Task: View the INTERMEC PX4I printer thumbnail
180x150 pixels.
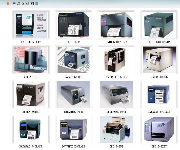Action: [116, 95]
